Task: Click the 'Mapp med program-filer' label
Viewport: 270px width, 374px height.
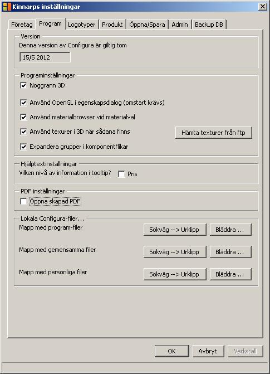Action: 51,227
